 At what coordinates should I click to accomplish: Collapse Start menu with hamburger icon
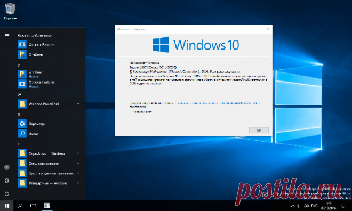[x=7, y=35]
